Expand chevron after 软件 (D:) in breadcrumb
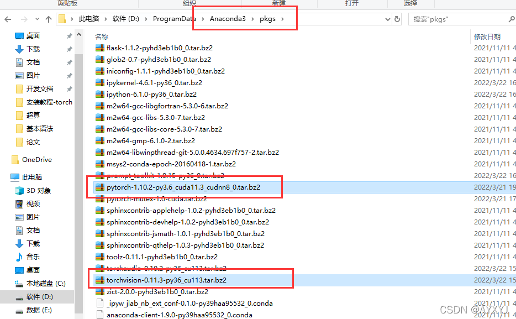Screen dimensions: 516x319 pos(146,19)
